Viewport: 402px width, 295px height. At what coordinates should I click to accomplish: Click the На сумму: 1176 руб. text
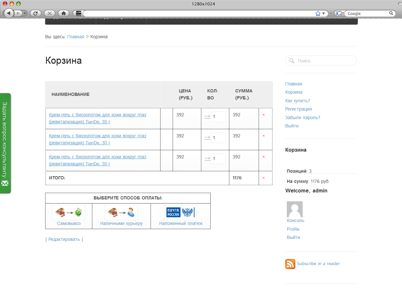tap(308, 181)
